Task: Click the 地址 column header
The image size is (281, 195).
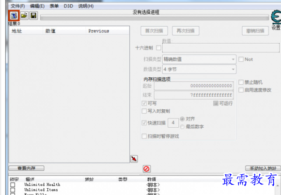Action: [x=26, y=31]
